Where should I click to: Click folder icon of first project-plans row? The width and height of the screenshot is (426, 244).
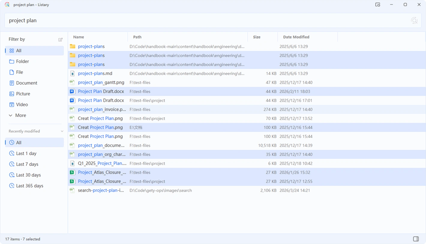[73, 46]
